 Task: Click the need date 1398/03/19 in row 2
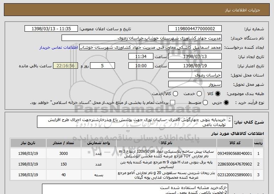[28, 164]
